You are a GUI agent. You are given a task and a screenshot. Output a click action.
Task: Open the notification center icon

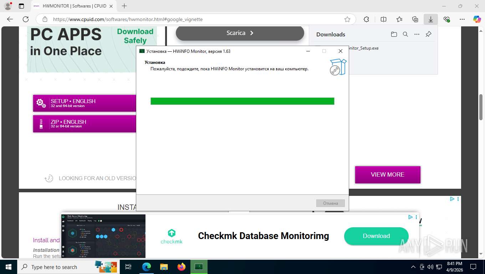(x=473, y=267)
